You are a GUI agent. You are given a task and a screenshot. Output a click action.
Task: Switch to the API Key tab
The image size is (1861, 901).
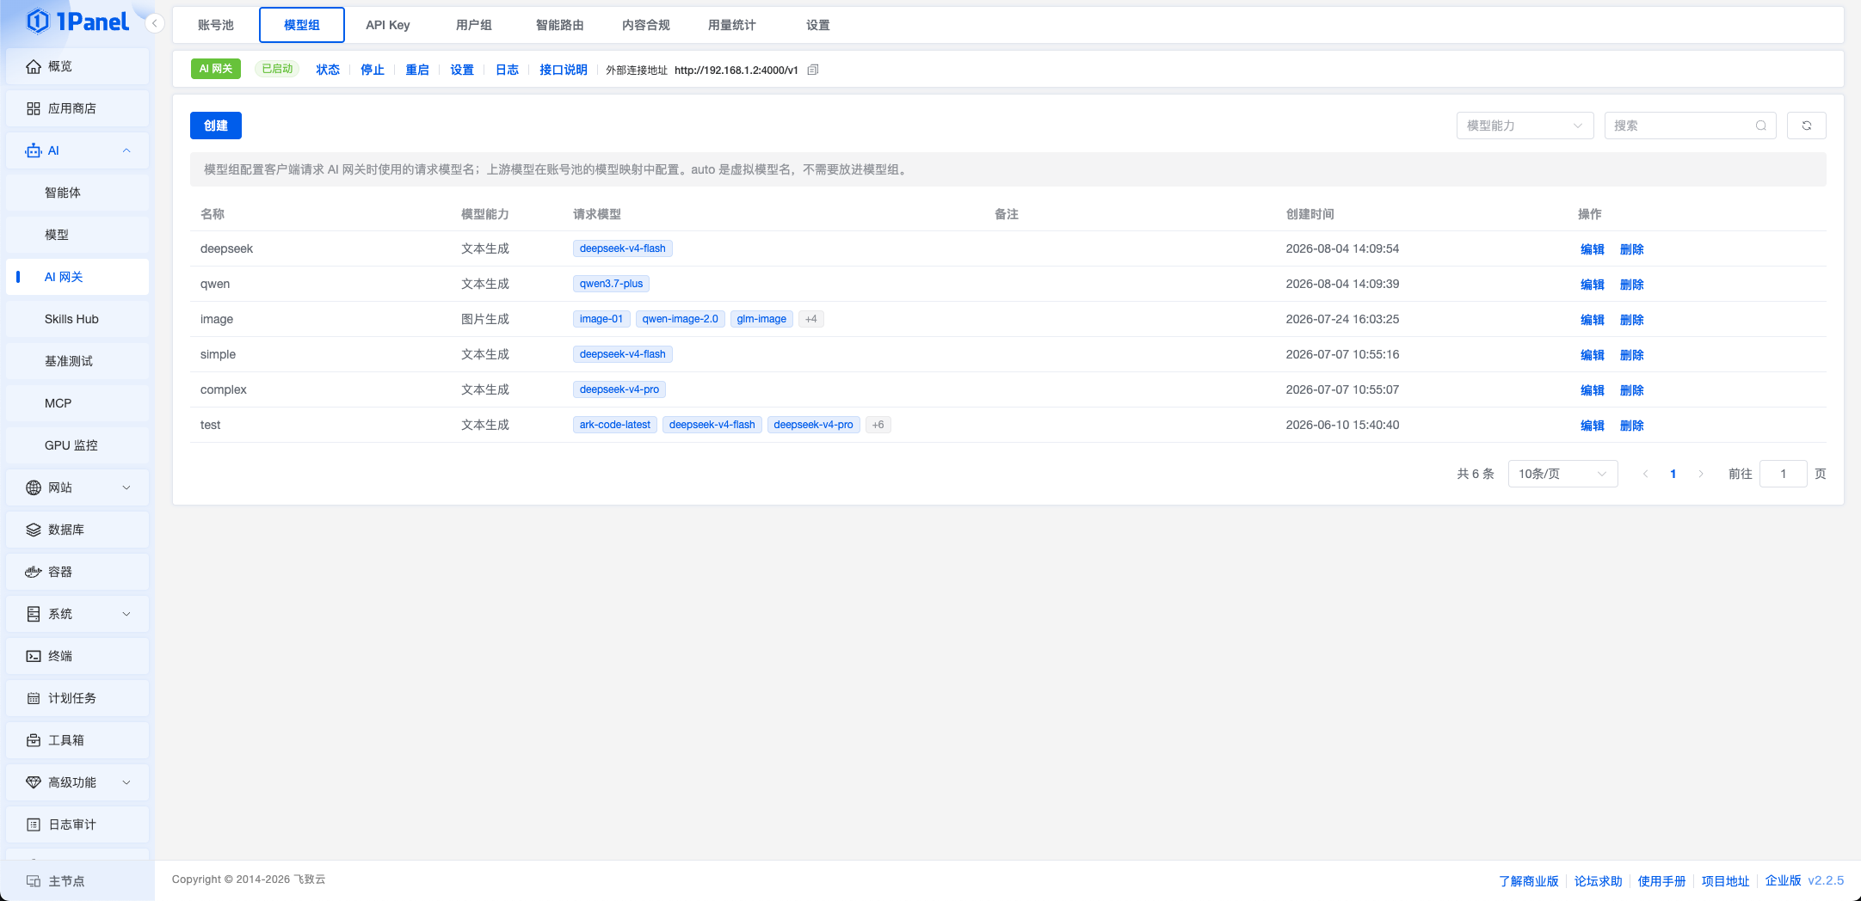tap(388, 25)
